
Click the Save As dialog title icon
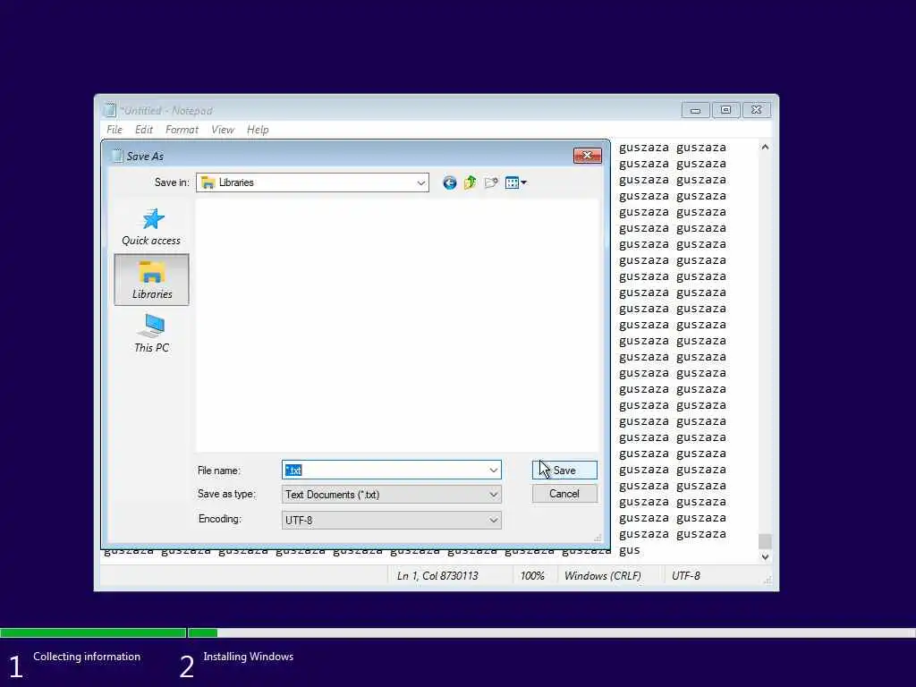[117, 156]
